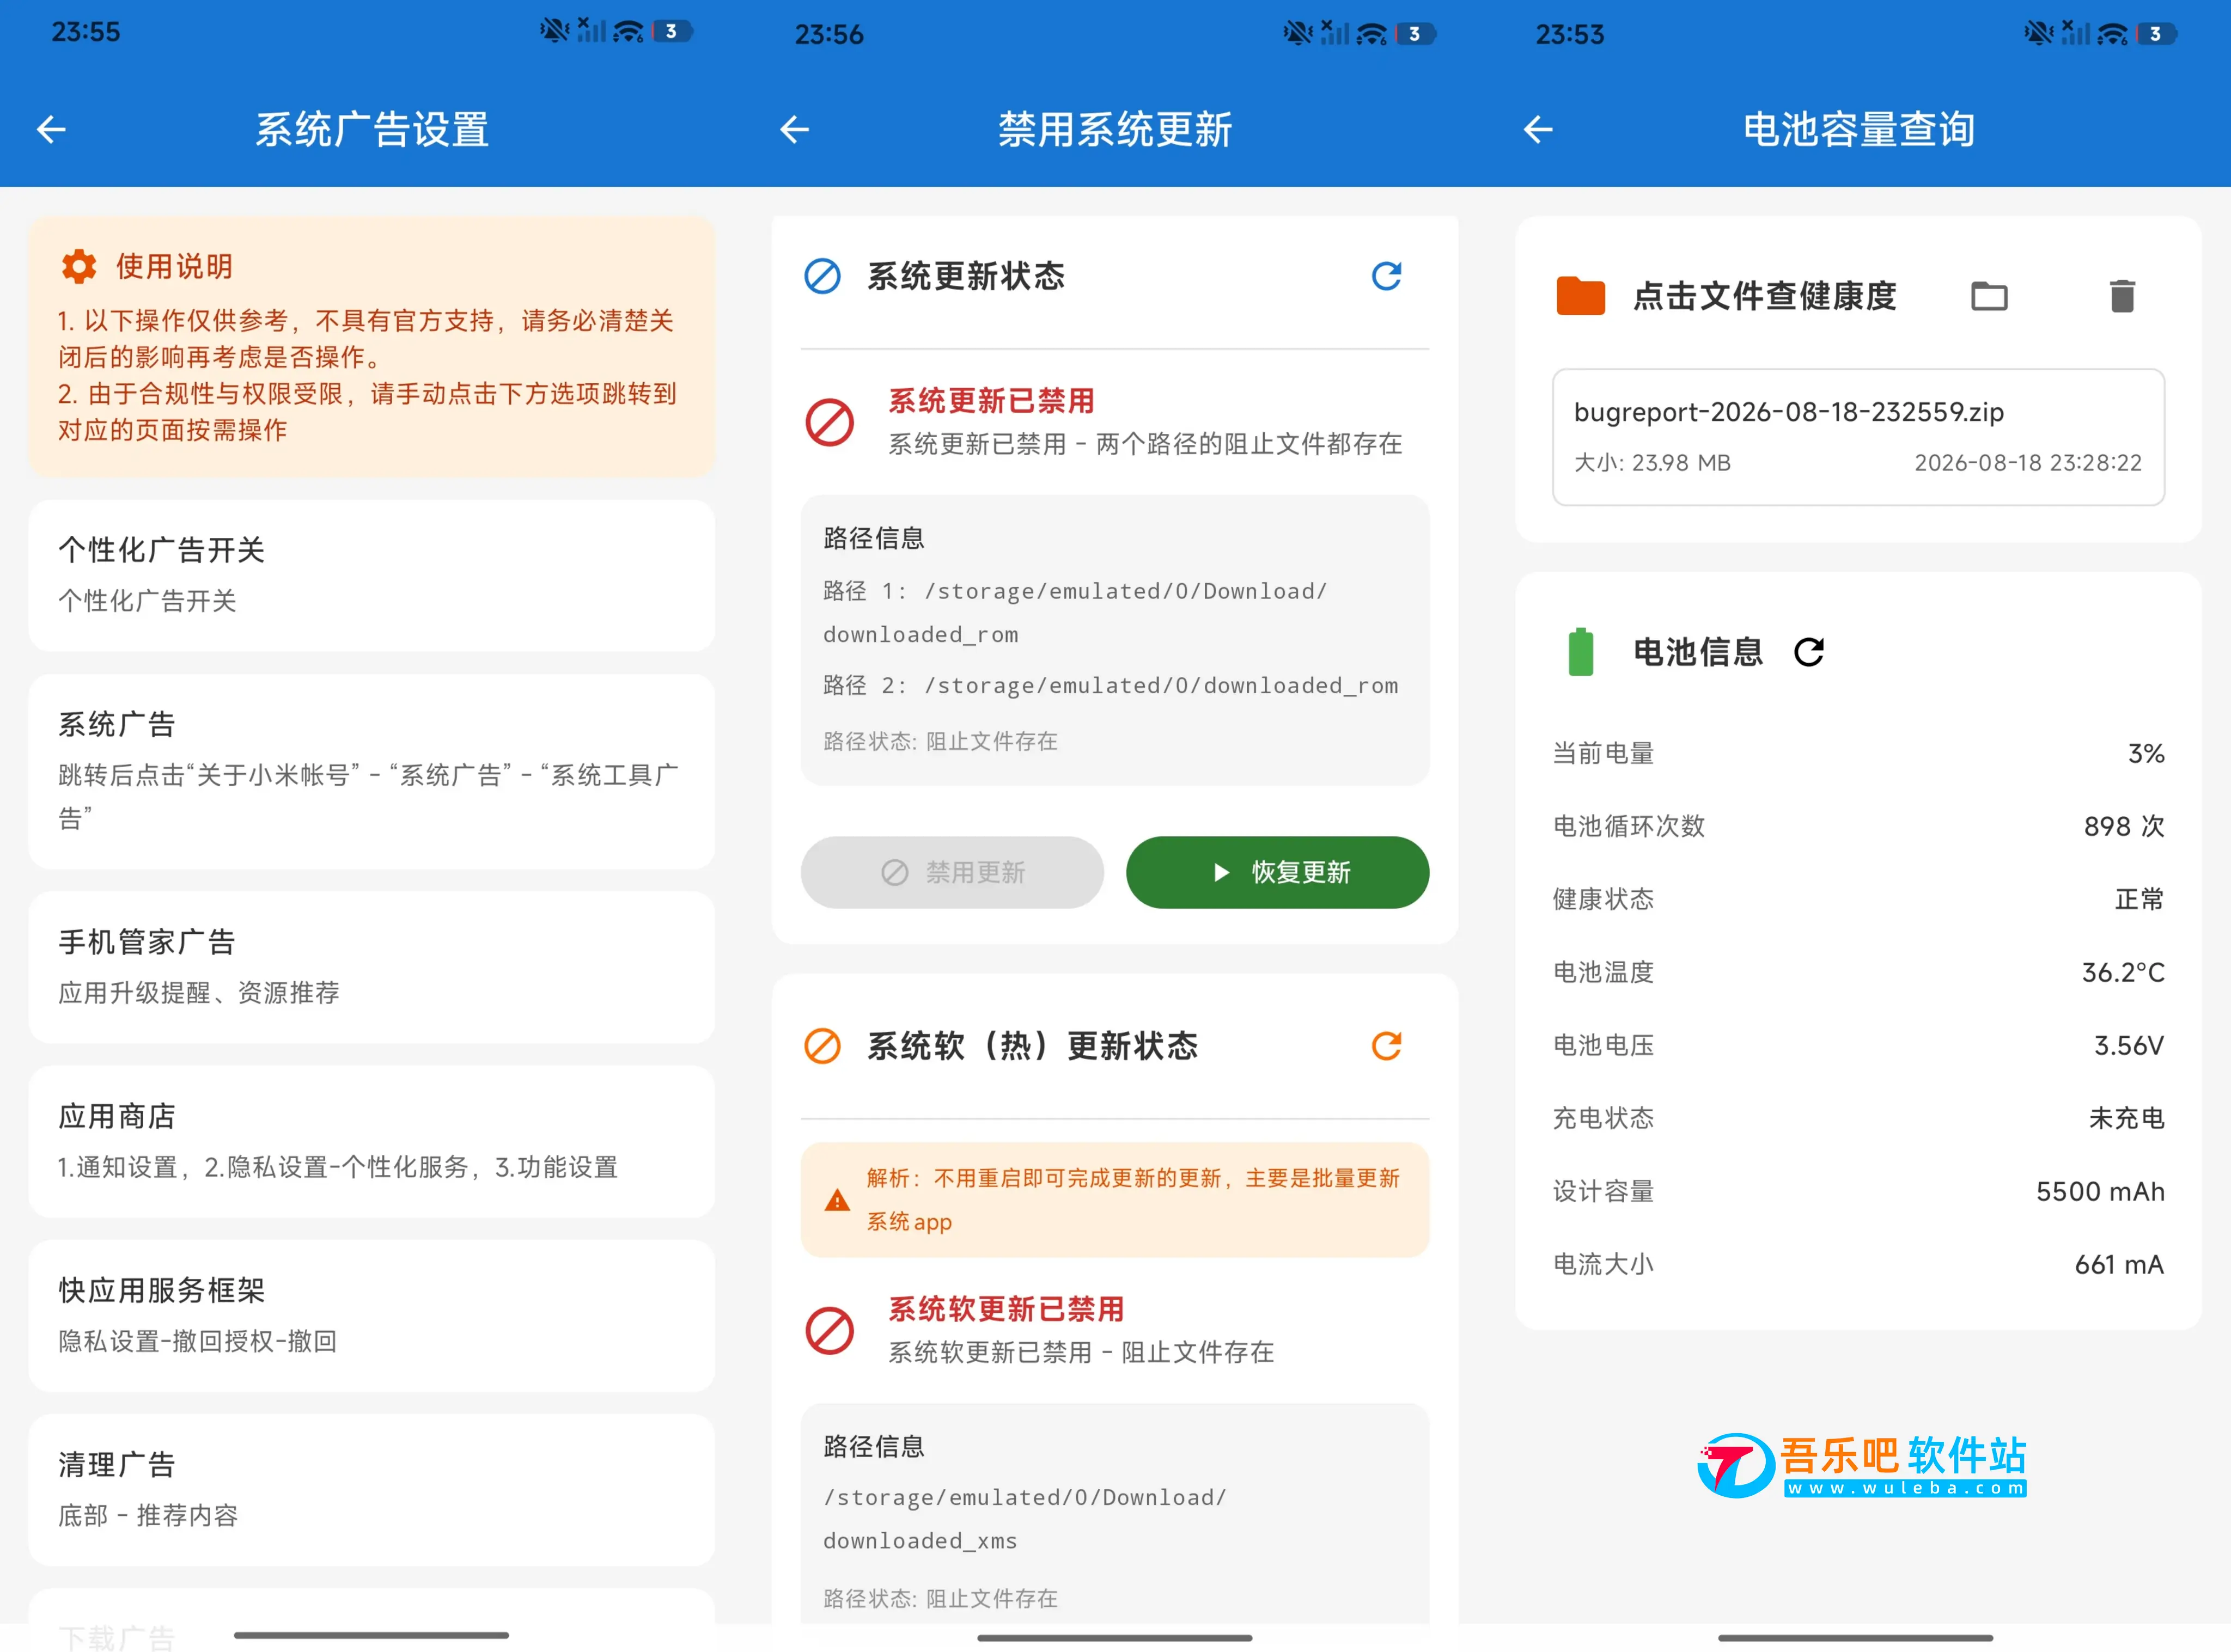The image size is (2231, 1652).
Task: Click the file size 大小: 23.98 MB
Action: [1652, 463]
